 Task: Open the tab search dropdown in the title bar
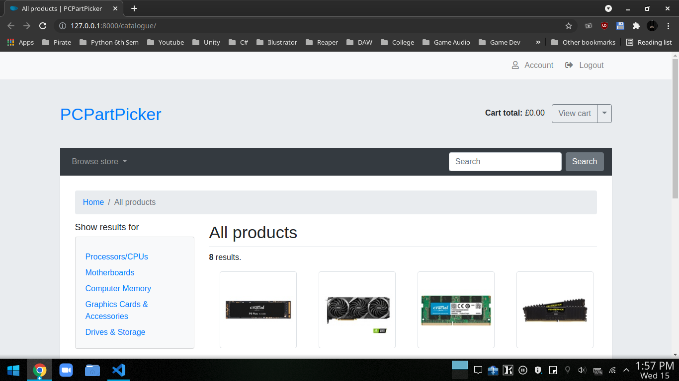pyautogui.click(x=608, y=8)
